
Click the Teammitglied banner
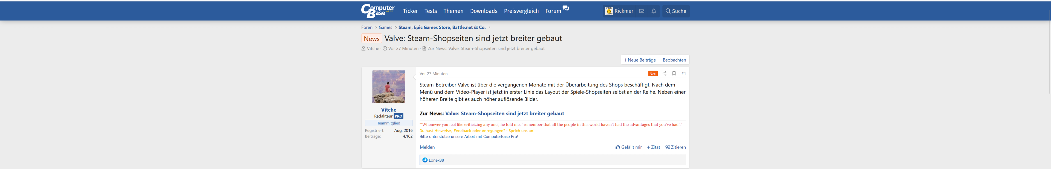pyautogui.click(x=388, y=123)
